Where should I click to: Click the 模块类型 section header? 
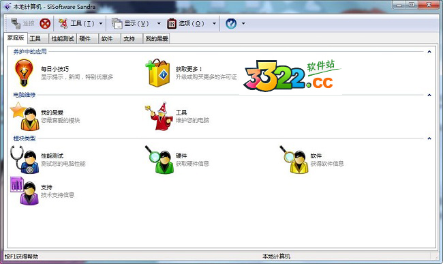tap(25, 138)
